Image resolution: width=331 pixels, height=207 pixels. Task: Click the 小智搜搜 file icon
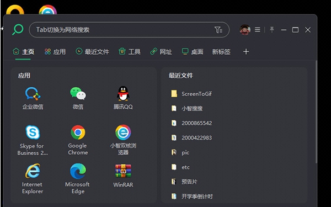174,108
